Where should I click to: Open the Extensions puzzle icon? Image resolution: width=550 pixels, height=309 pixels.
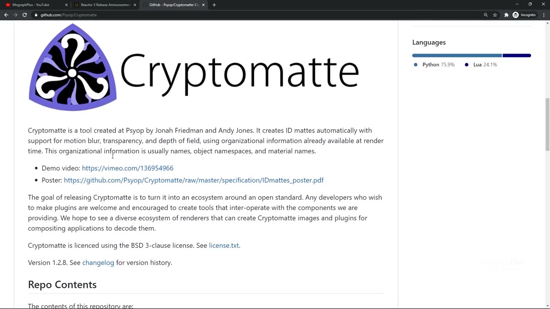[x=506, y=15]
